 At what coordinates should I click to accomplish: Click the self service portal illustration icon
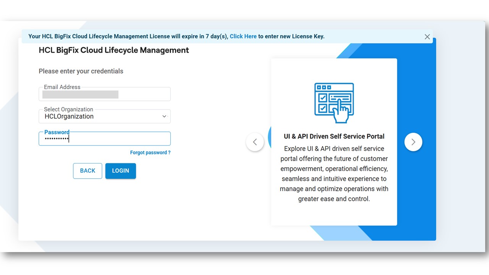click(x=334, y=103)
